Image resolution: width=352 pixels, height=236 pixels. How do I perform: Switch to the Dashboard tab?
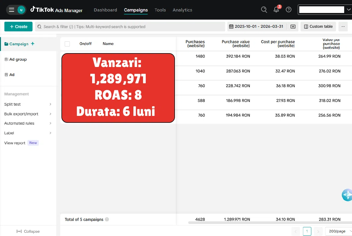(x=105, y=10)
